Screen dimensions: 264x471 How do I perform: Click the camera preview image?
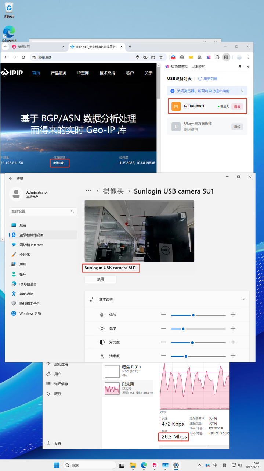(x=140, y=231)
